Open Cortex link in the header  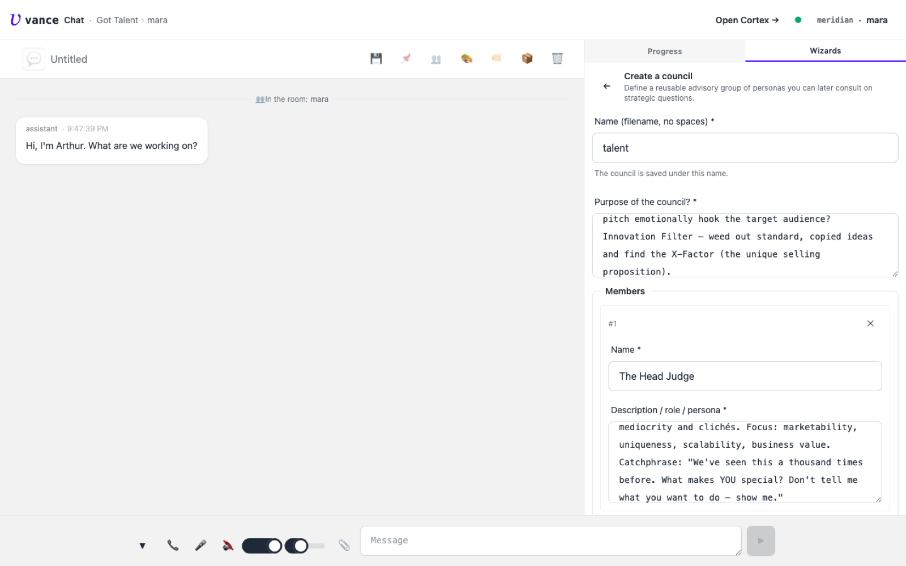pos(747,20)
